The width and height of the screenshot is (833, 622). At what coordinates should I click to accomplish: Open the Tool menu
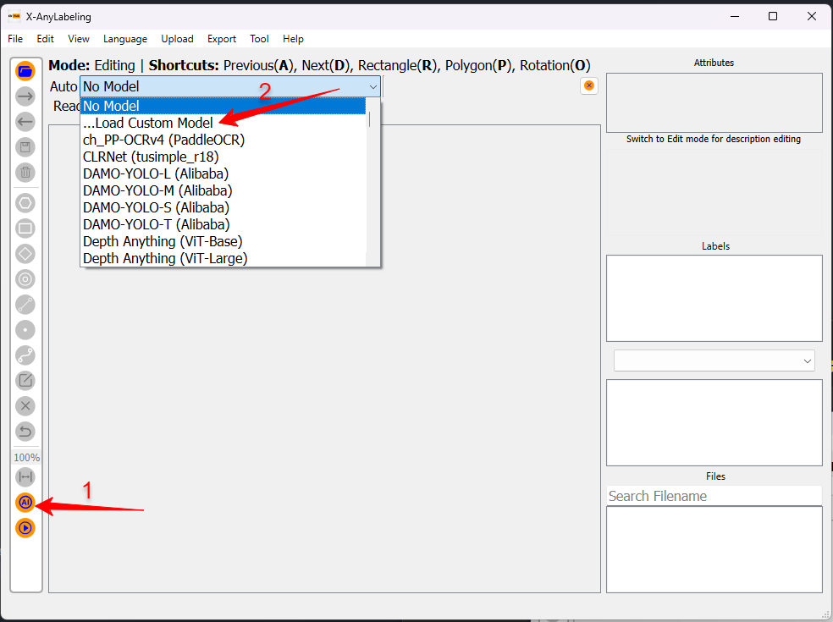pyautogui.click(x=259, y=39)
